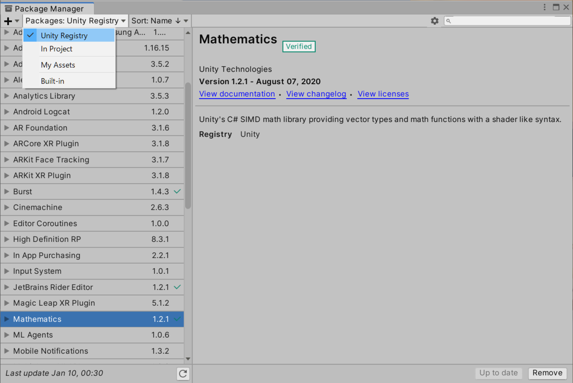Open the Sort: Name dropdown
The image size is (573, 383).
(160, 21)
